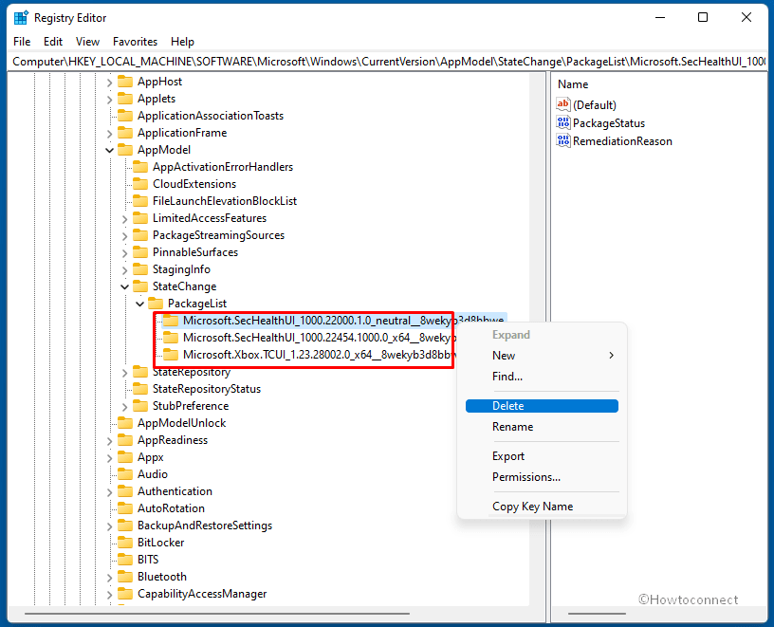This screenshot has height=627, width=774.
Task: Click the StateRepositoryStatus folder icon
Action: click(x=140, y=389)
